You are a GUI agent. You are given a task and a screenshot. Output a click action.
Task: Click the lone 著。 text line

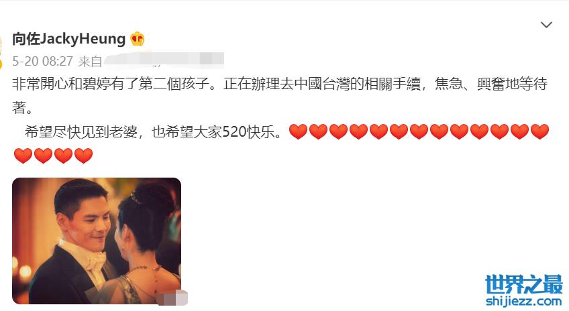click(22, 108)
